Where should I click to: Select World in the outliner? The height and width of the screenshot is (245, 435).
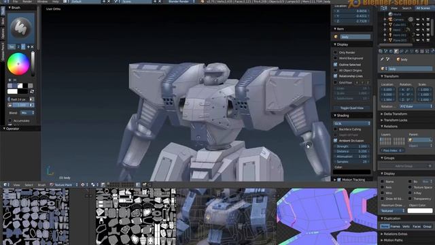397,14
